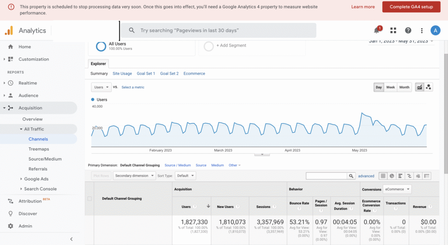Image resolution: width=448 pixels, height=245 pixels.
Task: Select the pivot table view icon
Action: [x=427, y=176]
